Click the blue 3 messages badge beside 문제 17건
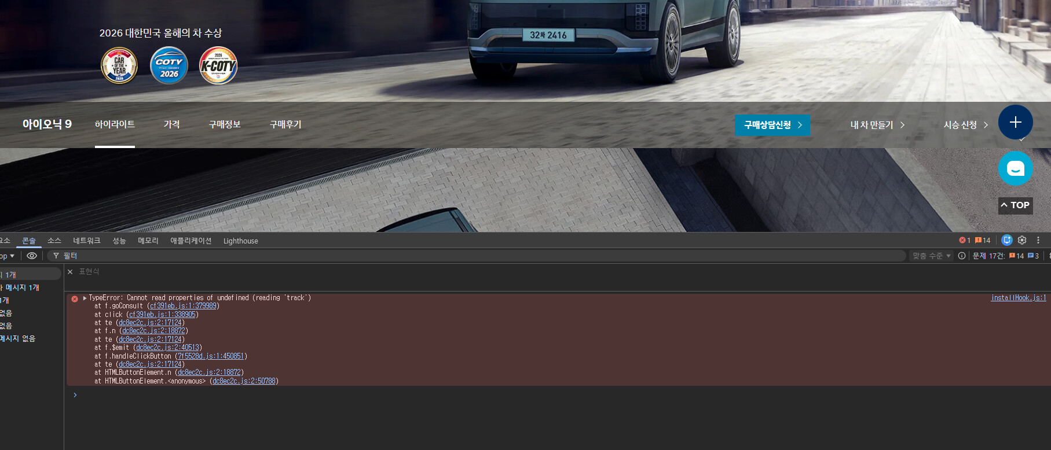 [1033, 256]
